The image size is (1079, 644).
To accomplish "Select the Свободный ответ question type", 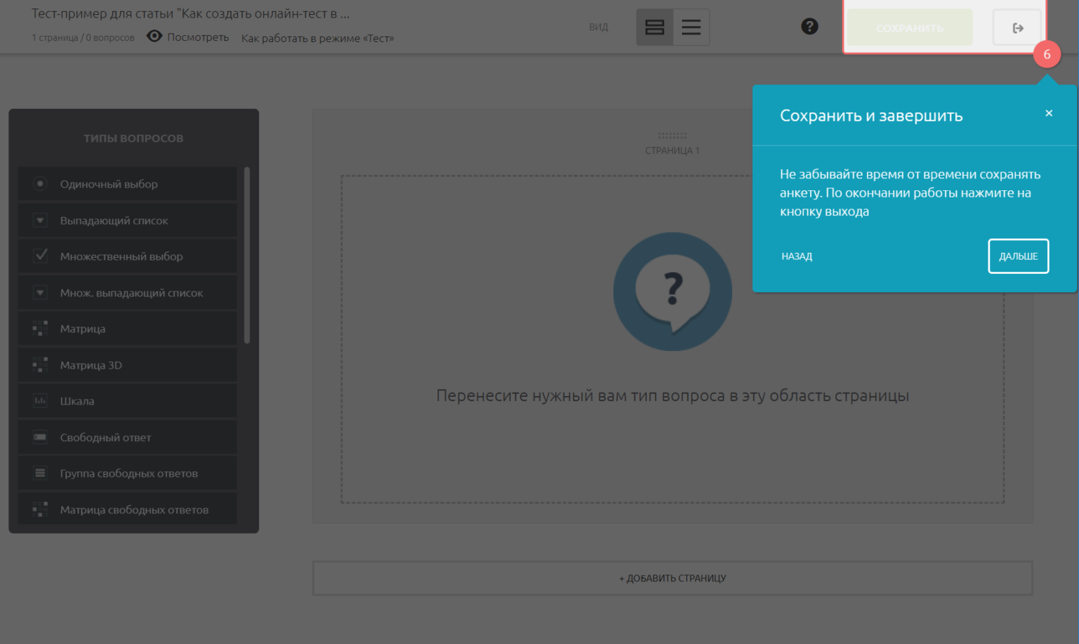I will click(105, 438).
